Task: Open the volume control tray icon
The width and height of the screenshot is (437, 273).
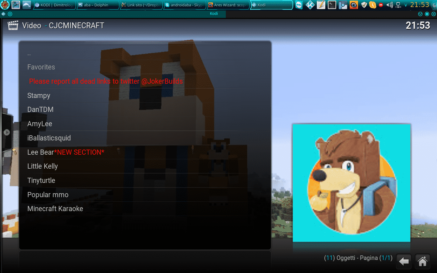Action: (390, 5)
